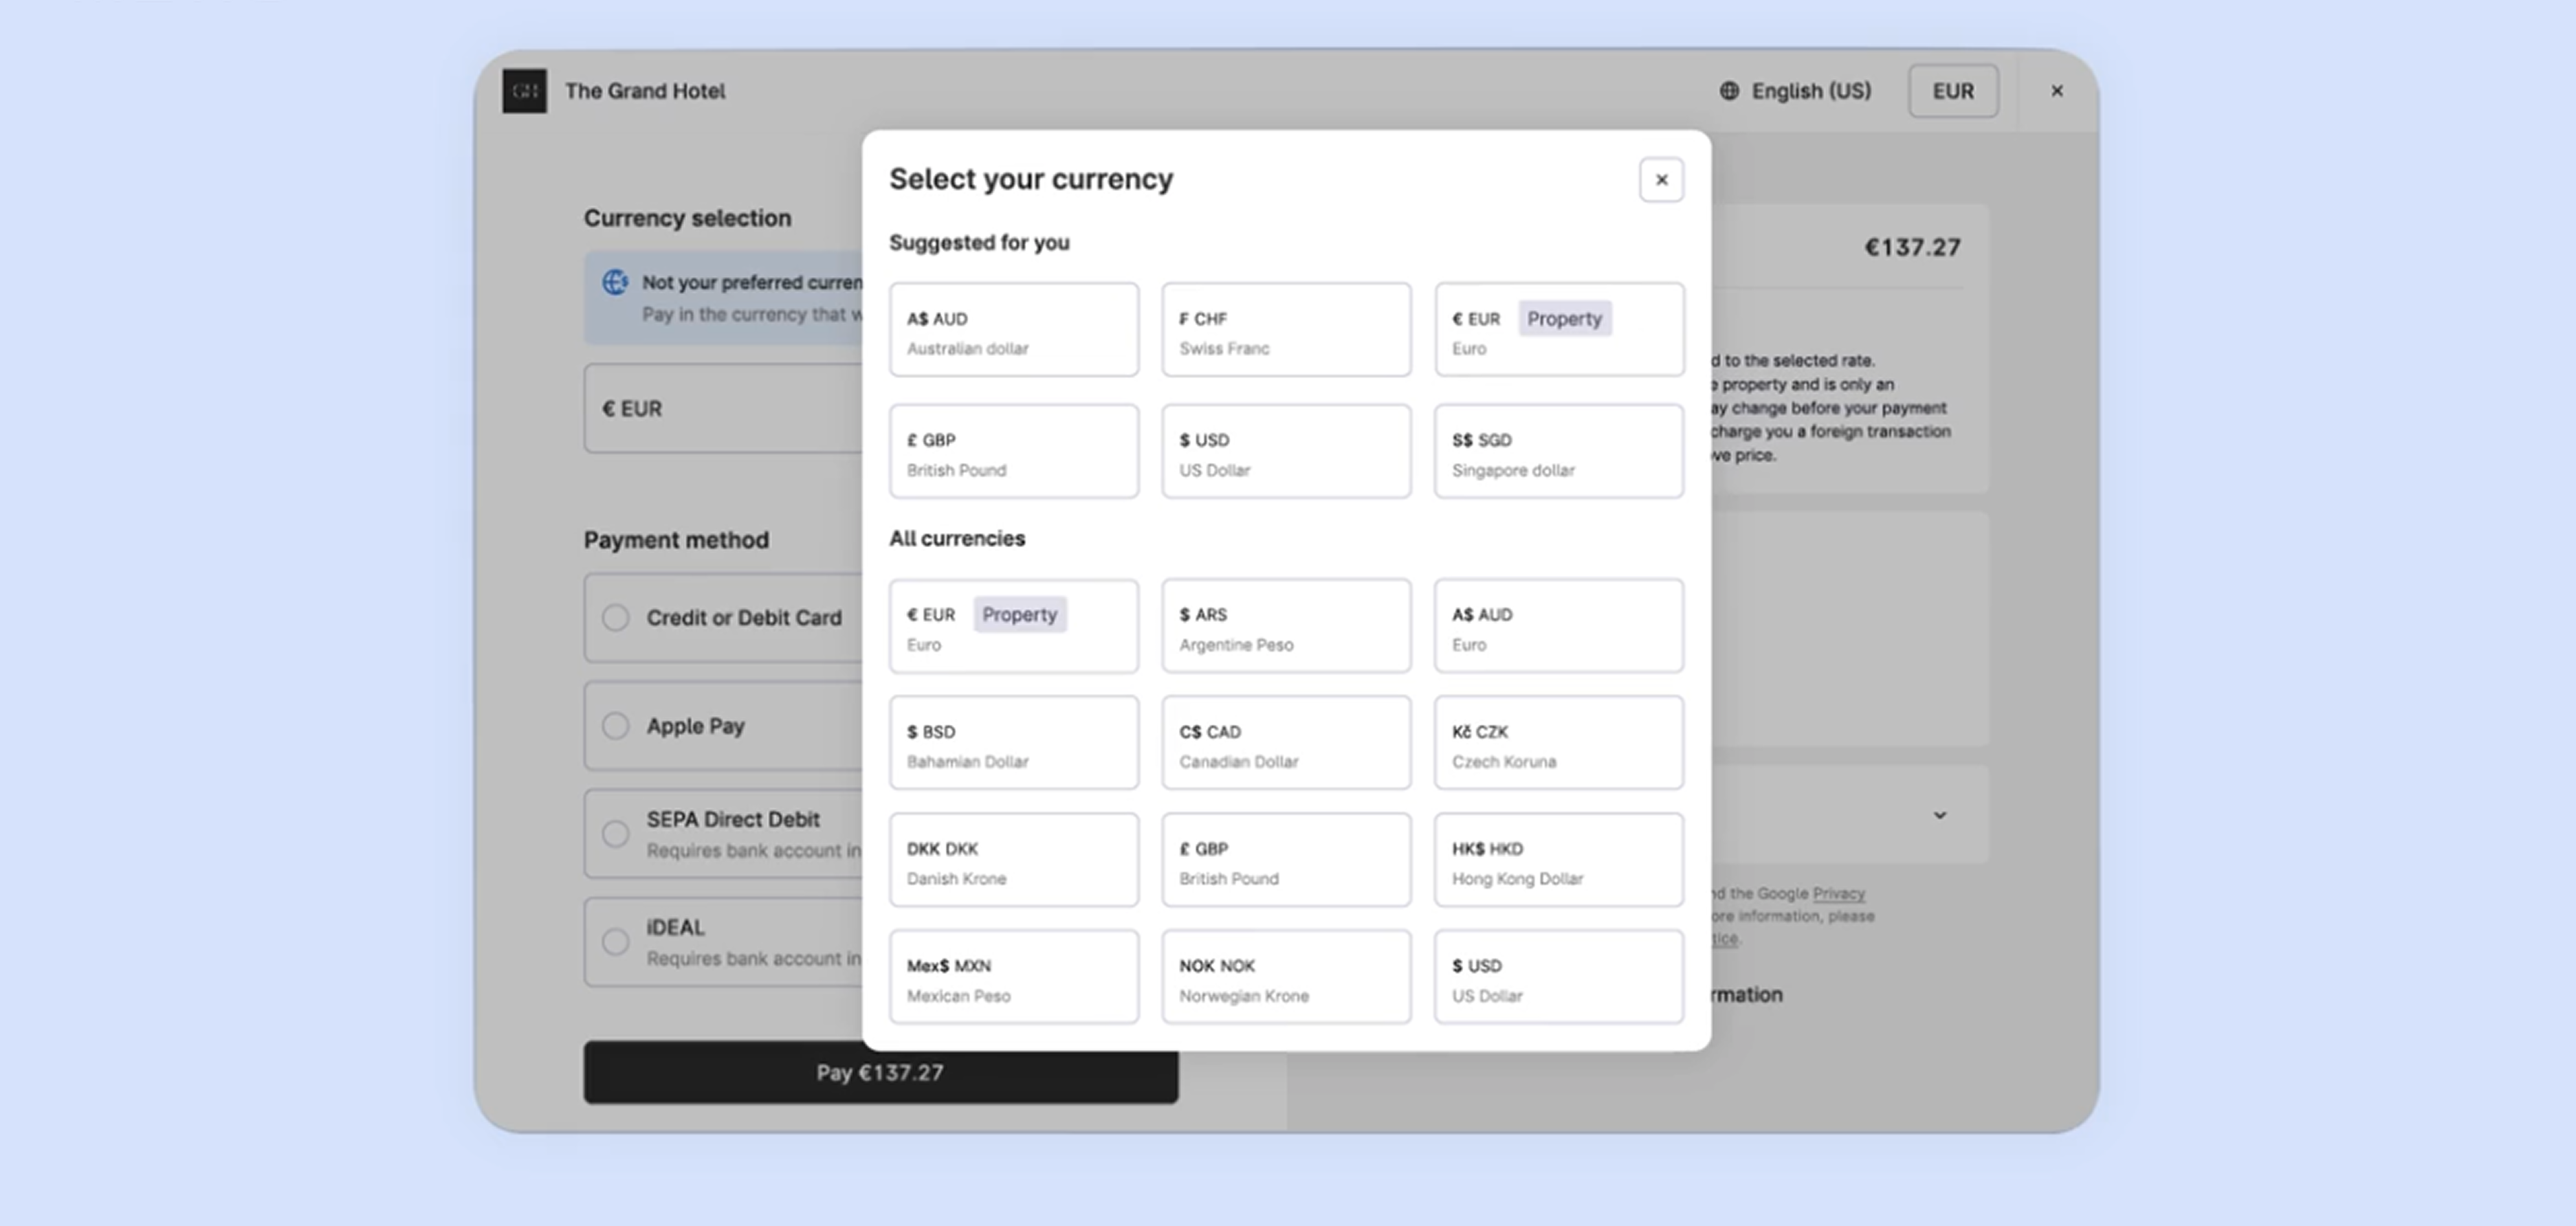This screenshot has height=1226, width=2576.
Task: Close the Select your currency dialog
Action: [x=1661, y=180]
